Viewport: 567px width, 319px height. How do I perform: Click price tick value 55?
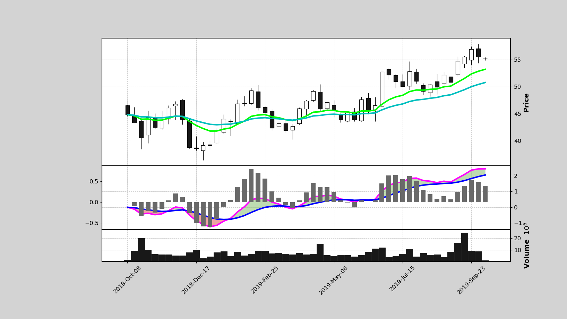click(x=517, y=60)
